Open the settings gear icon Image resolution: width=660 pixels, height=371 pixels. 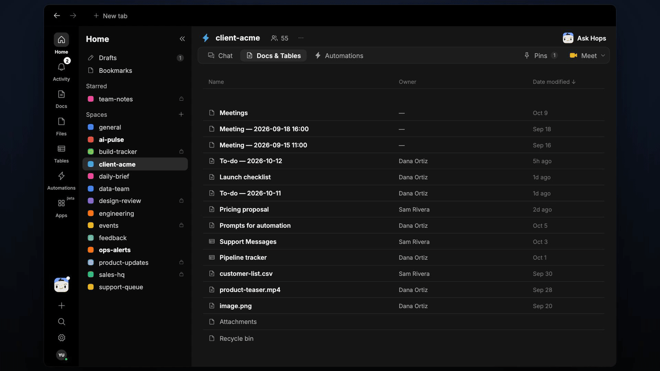click(x=61, y=338)
